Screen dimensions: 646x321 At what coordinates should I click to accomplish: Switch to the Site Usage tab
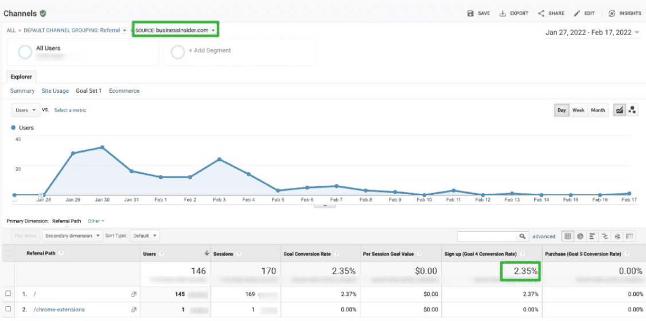[x=55, y=91]
